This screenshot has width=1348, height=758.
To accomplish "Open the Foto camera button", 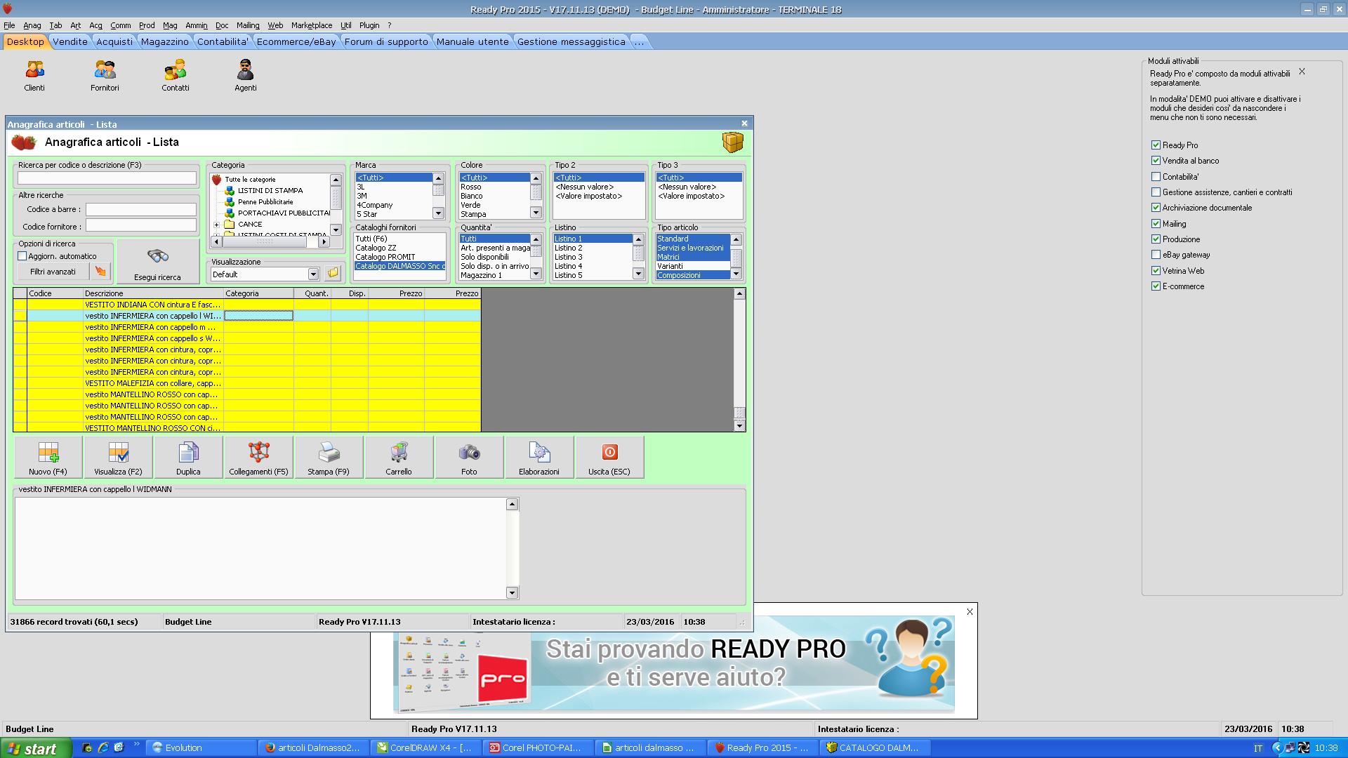I will 470,458.
